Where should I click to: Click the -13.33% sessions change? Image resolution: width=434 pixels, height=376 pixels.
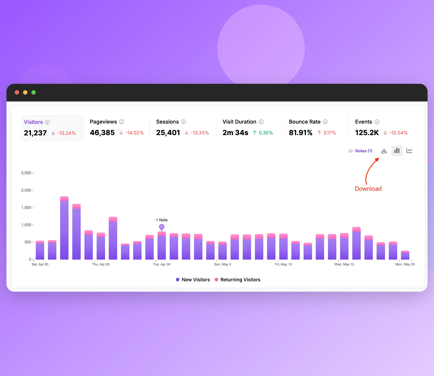[197, 133]
